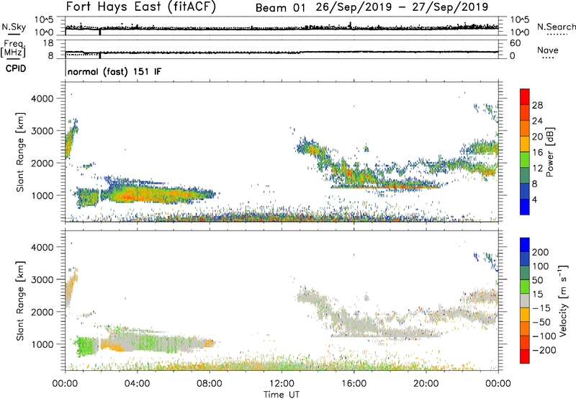Click the solid line sample under 'N.Sky'
Image resolution: width=576 pixels, height=399 pixels.
(13, 34)
